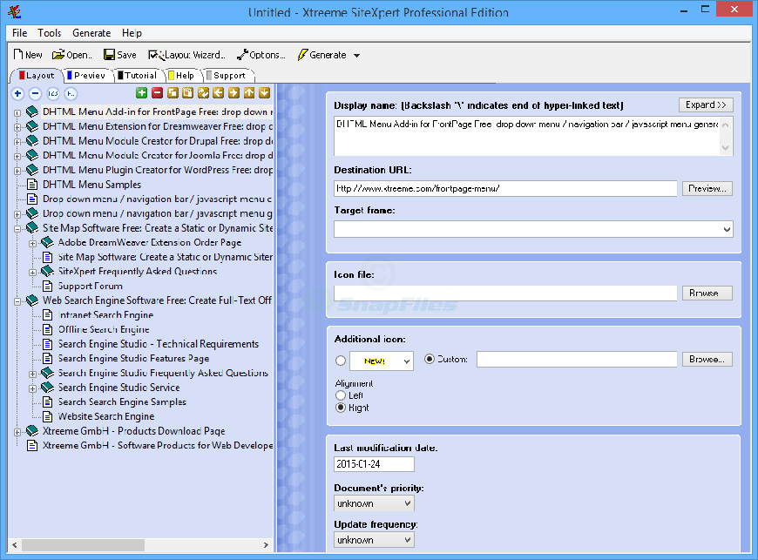Select the Custom additional icon radio button
This screenshot has height=560, width=758.
429,359
